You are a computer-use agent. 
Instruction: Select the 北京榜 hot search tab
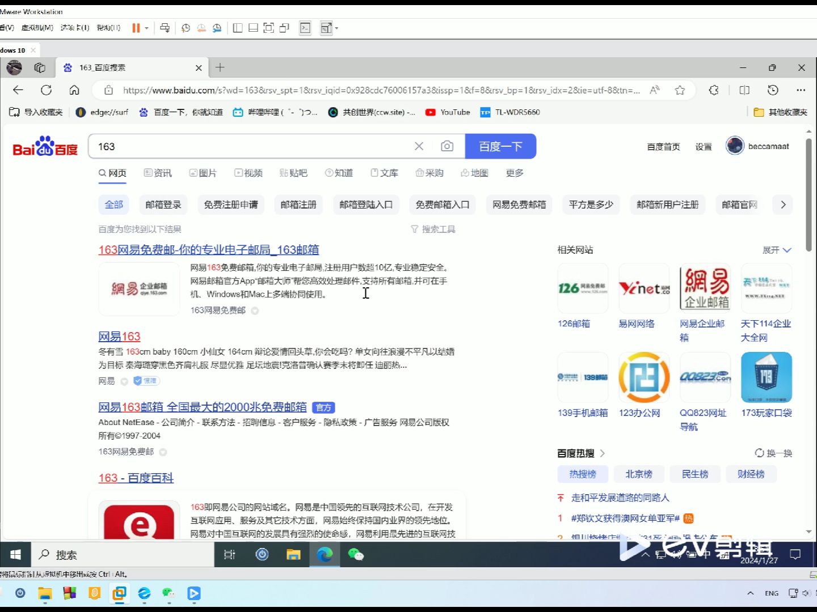tap(639, 474)
